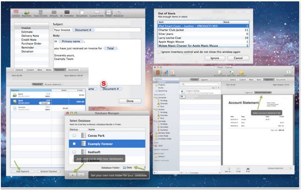Enable 'Ignore inventory control' checkbox

(x=159, y=53)
